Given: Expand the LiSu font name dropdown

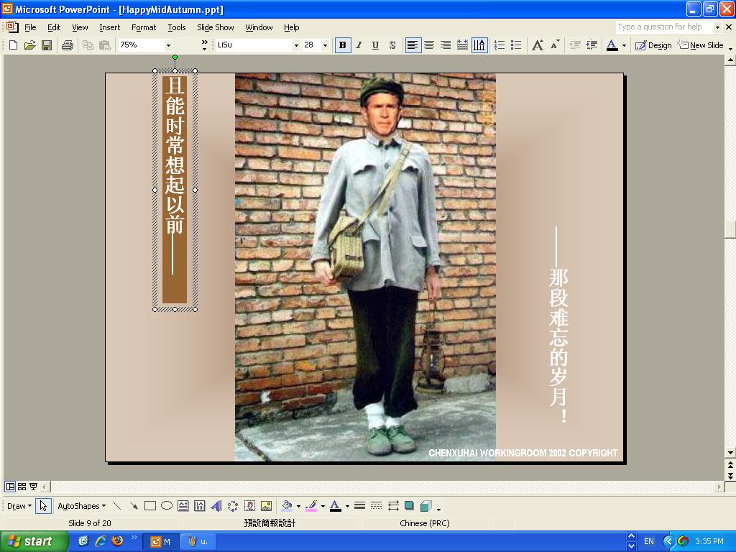Looking at the screenshot, I should pyautogui.click(x=295, y=45).
